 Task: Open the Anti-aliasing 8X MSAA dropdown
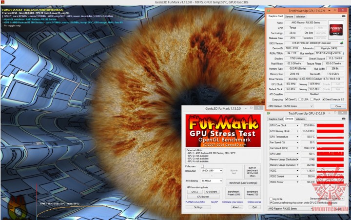(212, 181)
